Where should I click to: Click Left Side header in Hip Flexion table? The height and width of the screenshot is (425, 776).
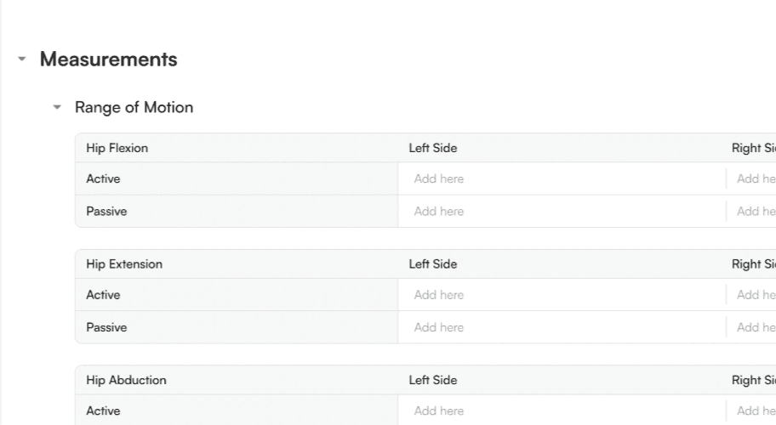pyautogui.click(x=432, y=148)
